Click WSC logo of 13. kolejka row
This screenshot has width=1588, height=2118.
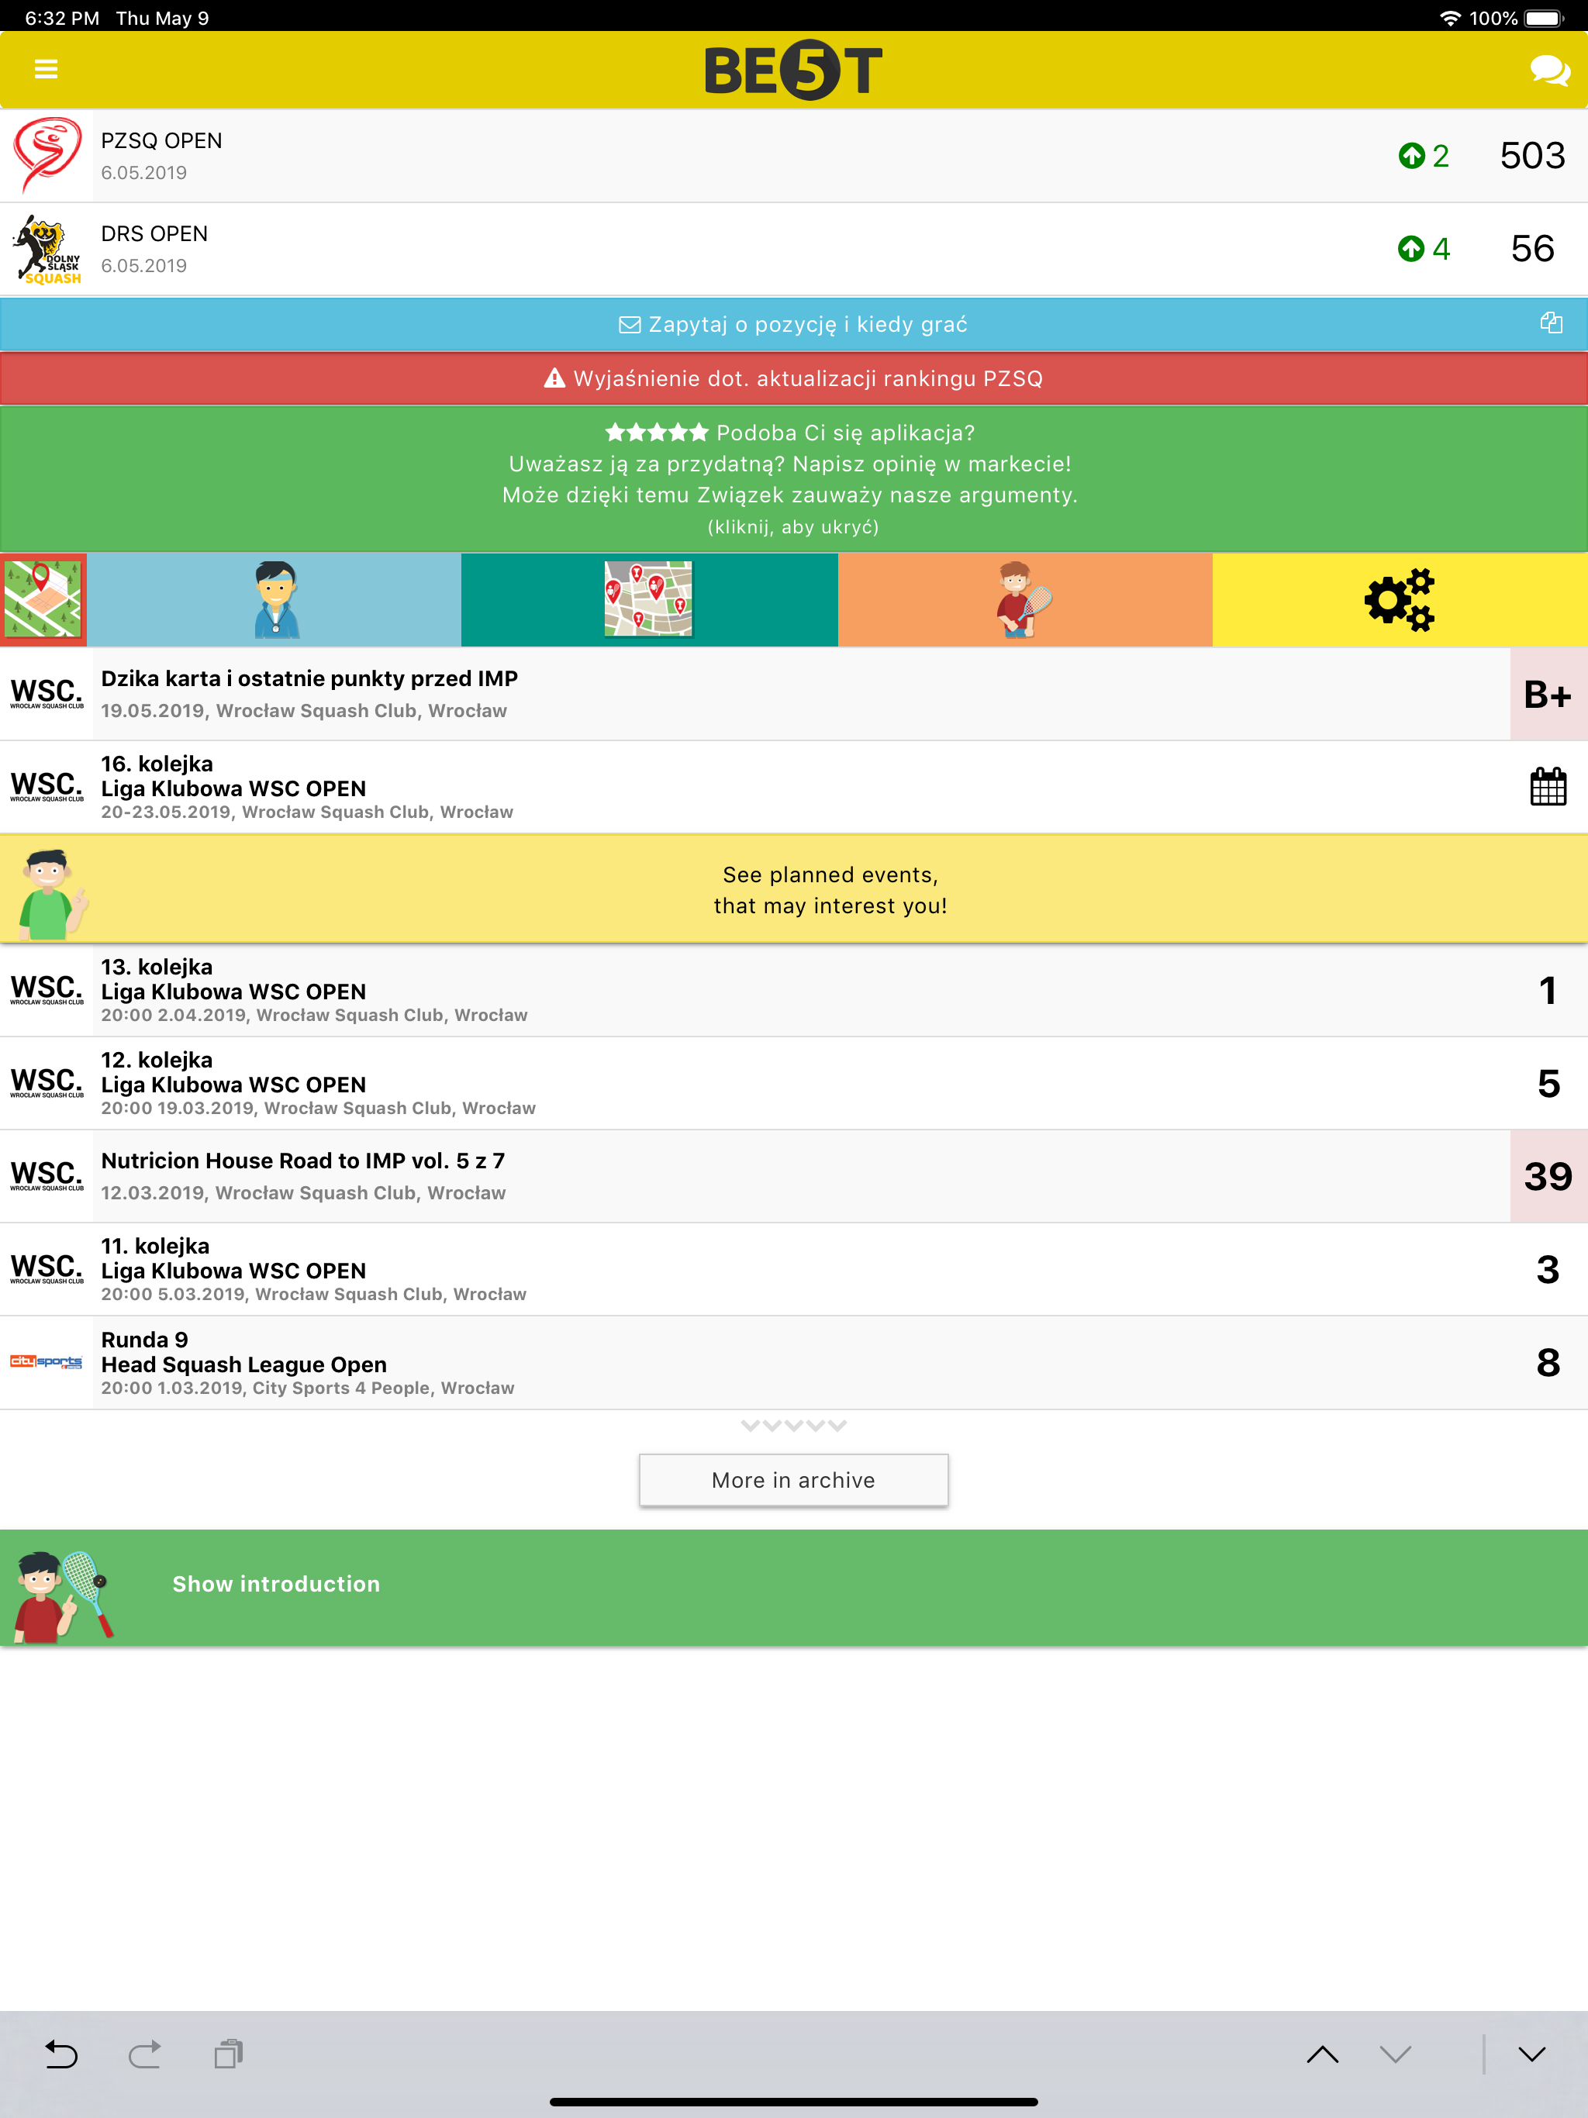[46, 990]
